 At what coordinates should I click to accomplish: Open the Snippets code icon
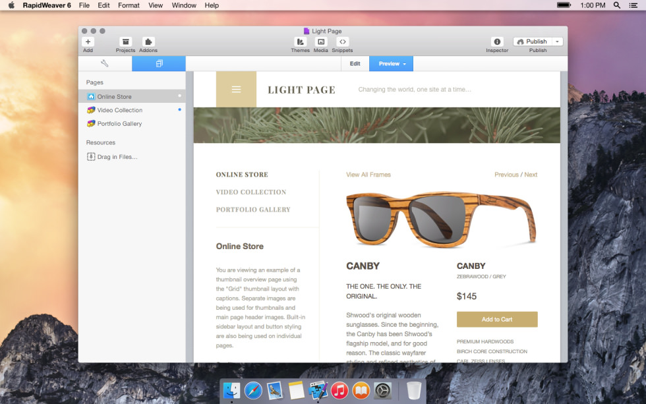coord(342,42)
